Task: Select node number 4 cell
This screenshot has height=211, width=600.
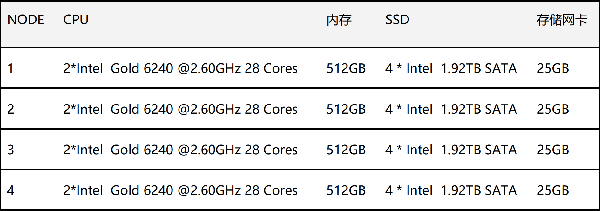Action: click(11, 190)
